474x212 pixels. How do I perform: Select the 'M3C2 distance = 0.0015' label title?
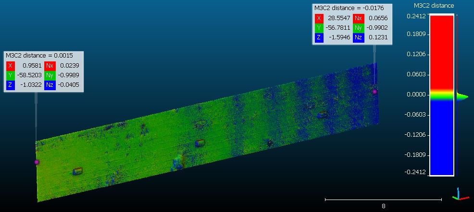(x=39, y=56)
